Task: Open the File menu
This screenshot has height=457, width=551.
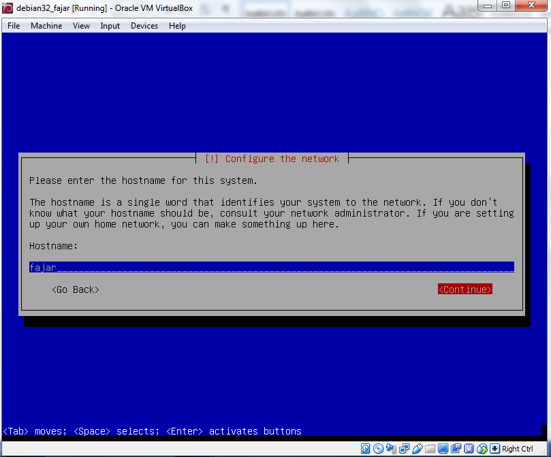Action: [x=14, y=26]
